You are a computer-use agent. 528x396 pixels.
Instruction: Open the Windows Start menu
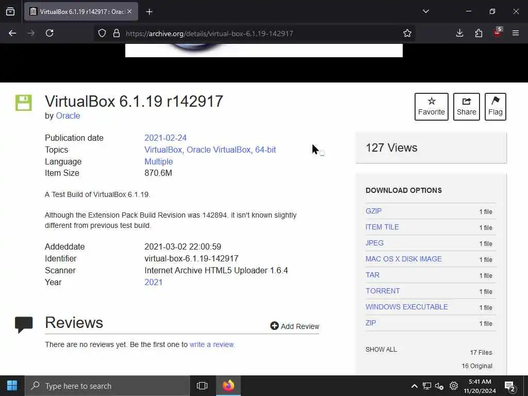click(12, 386)
